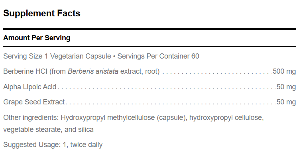Click the Supplement Facts heading

42,13
